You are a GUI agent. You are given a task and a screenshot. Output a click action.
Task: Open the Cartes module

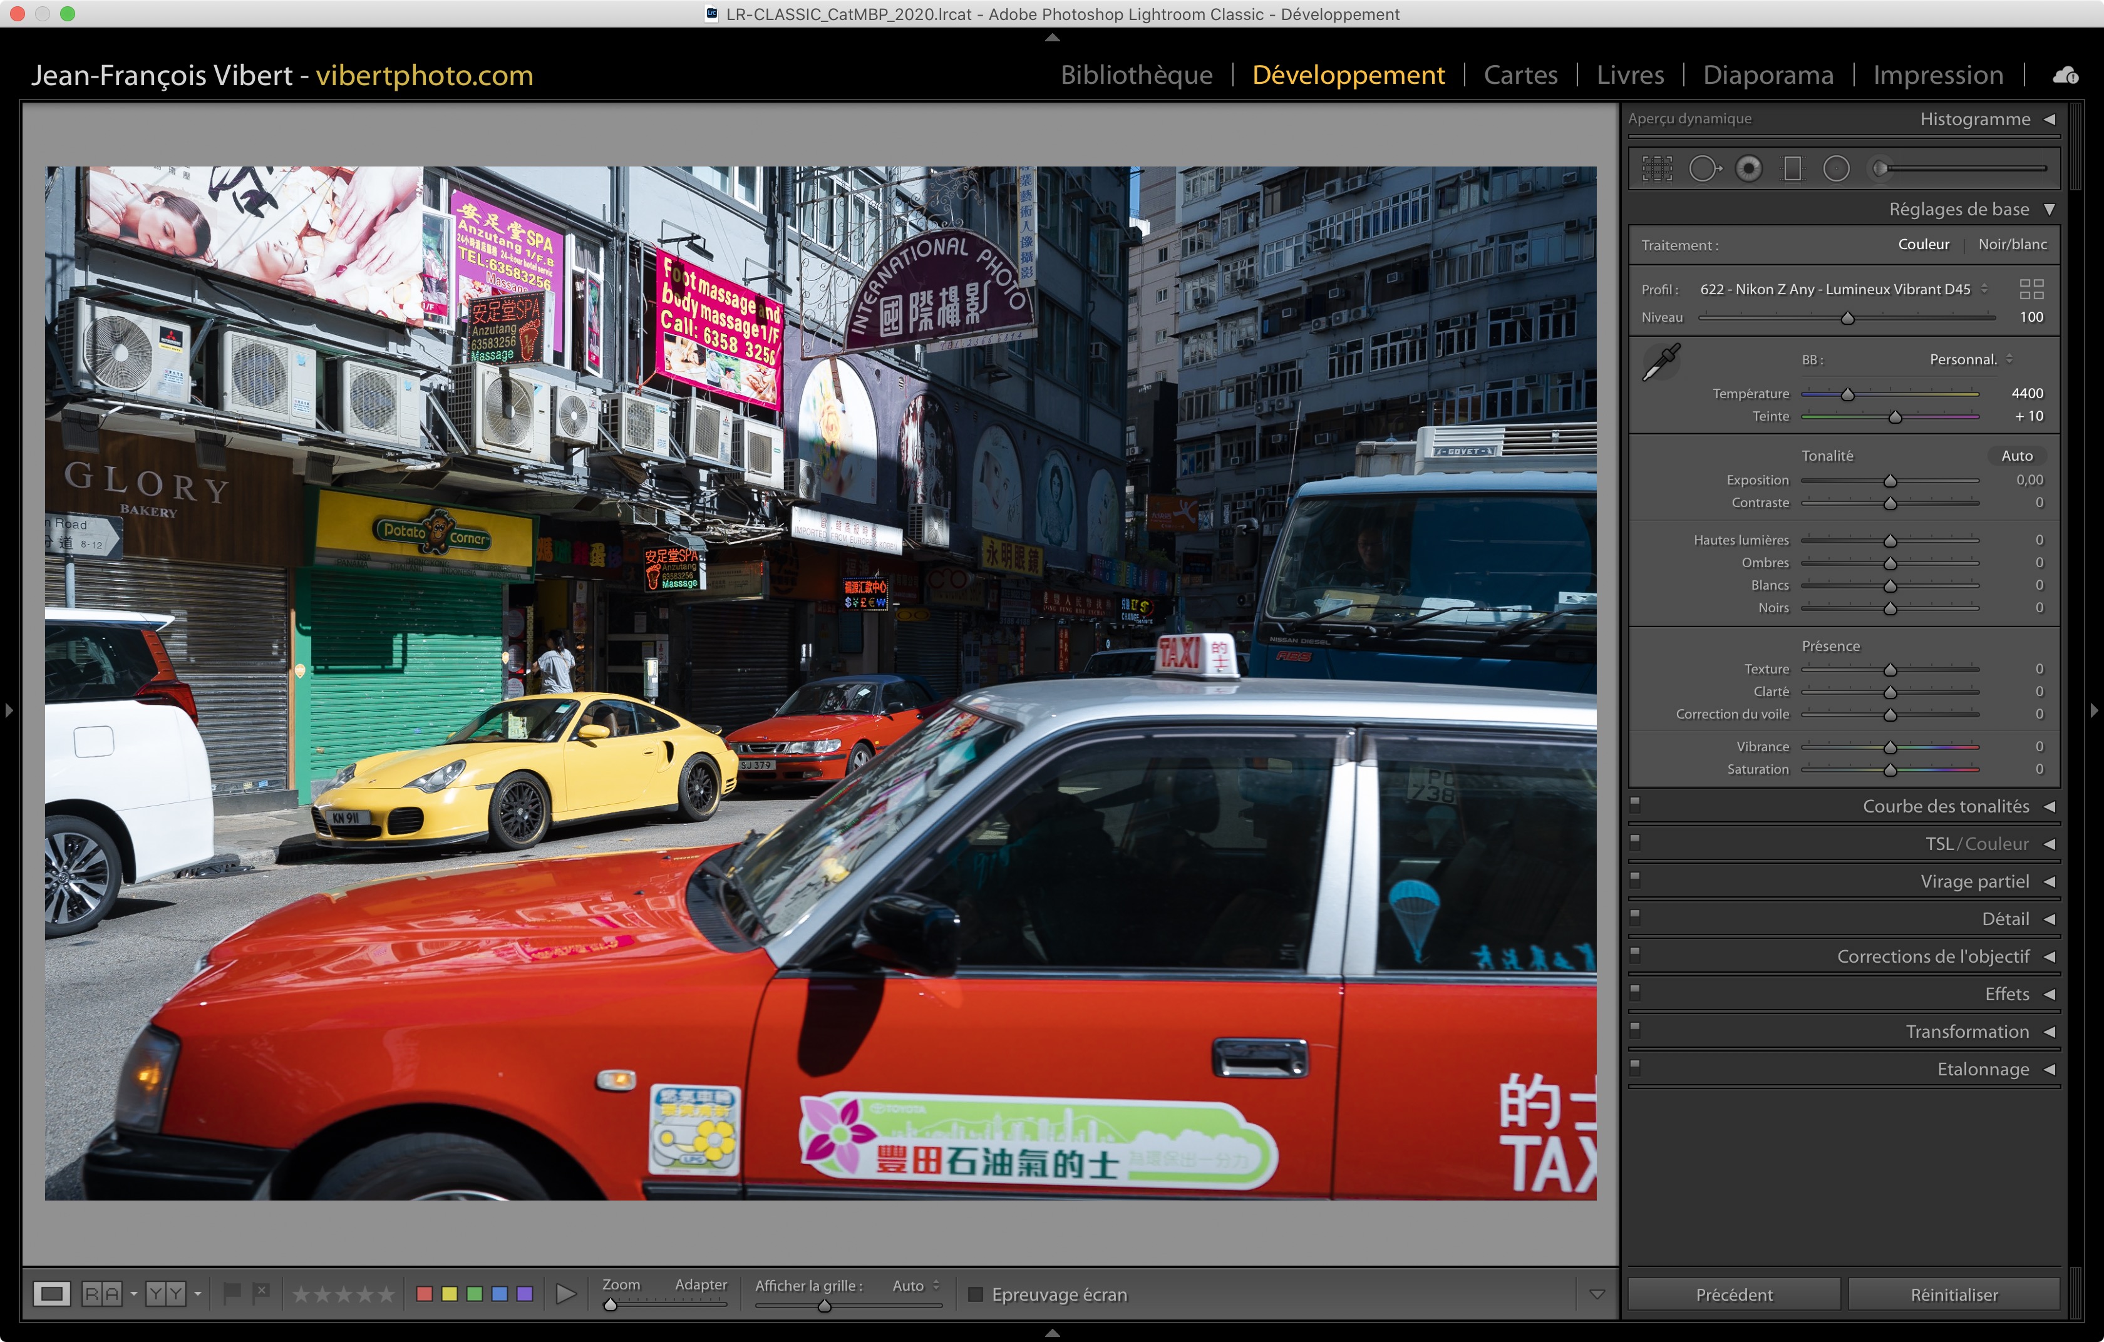[x=1520, y=75]
